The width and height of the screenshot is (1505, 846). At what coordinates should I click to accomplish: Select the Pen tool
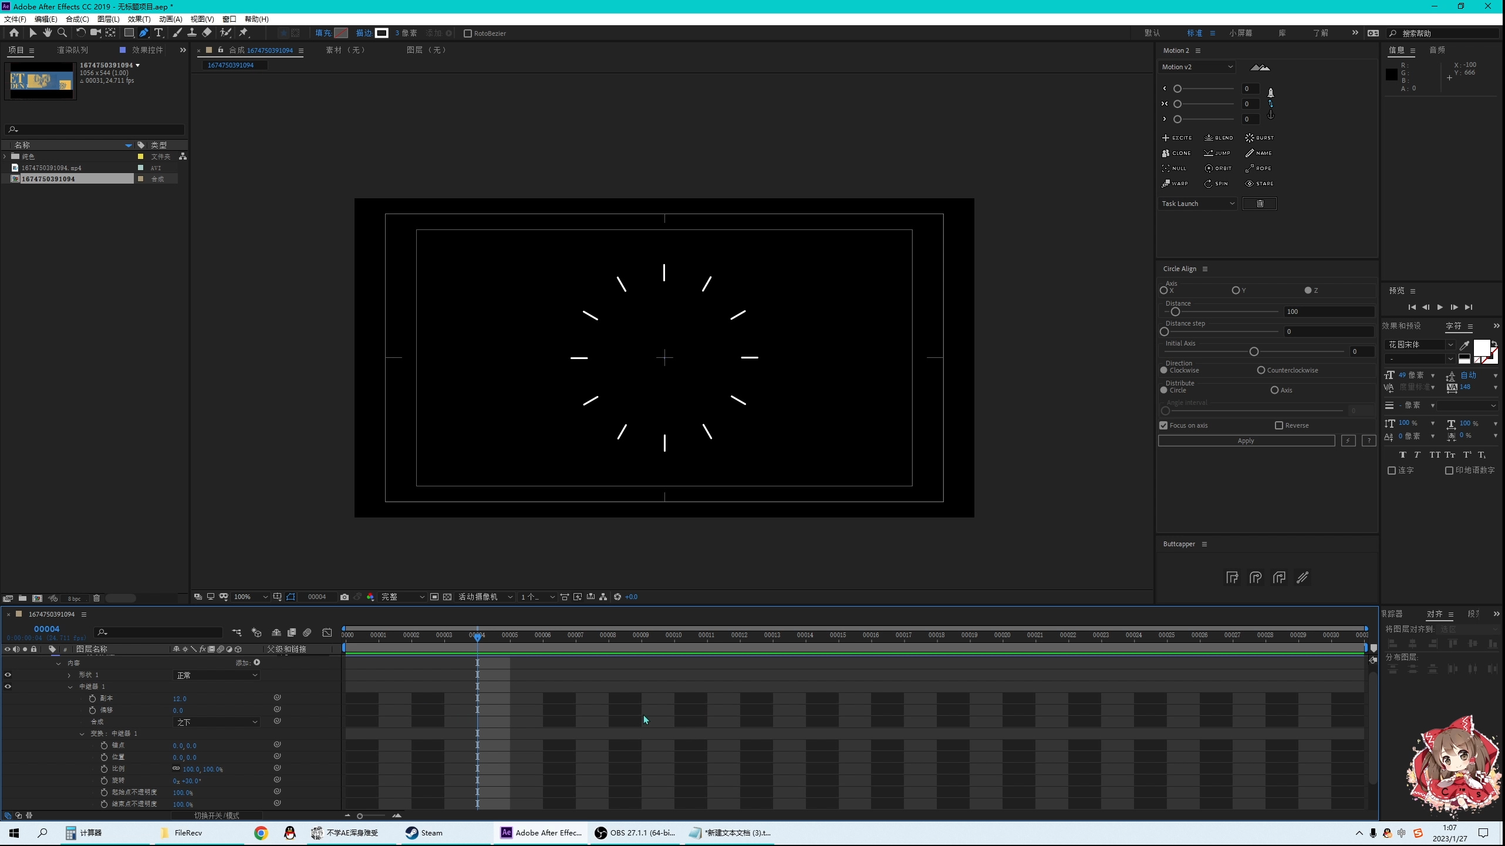tap(144, 33)
